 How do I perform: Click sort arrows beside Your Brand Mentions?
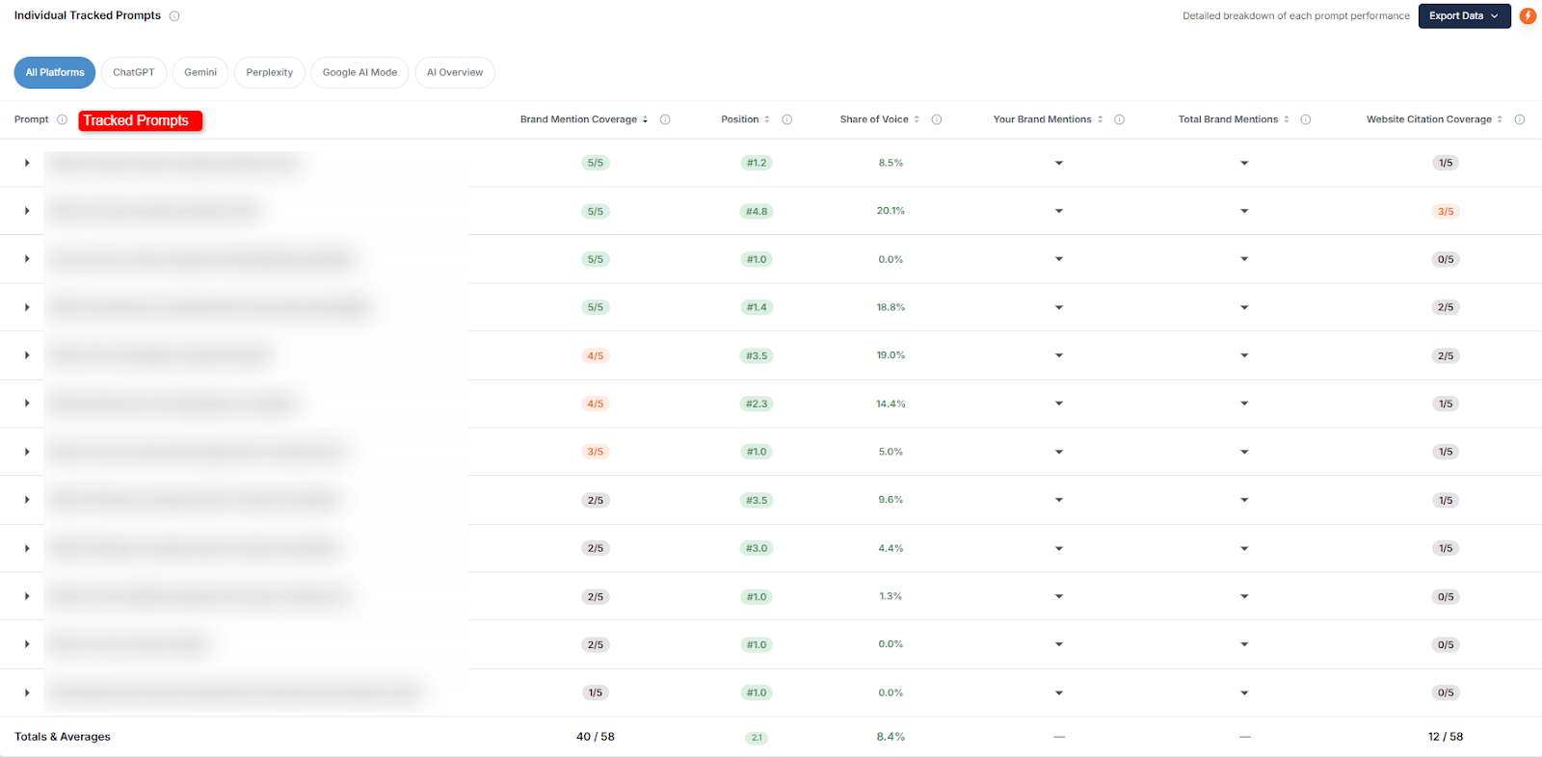tap(1100, 119)
